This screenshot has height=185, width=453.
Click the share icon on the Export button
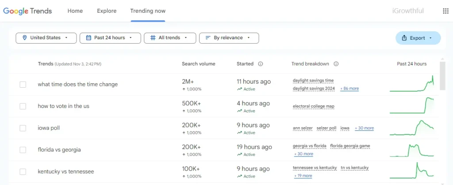coord(404,38)
